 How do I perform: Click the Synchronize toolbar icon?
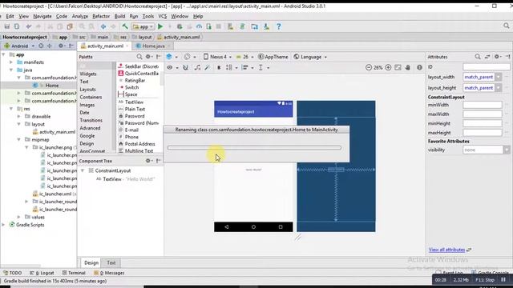click(17, 26)
